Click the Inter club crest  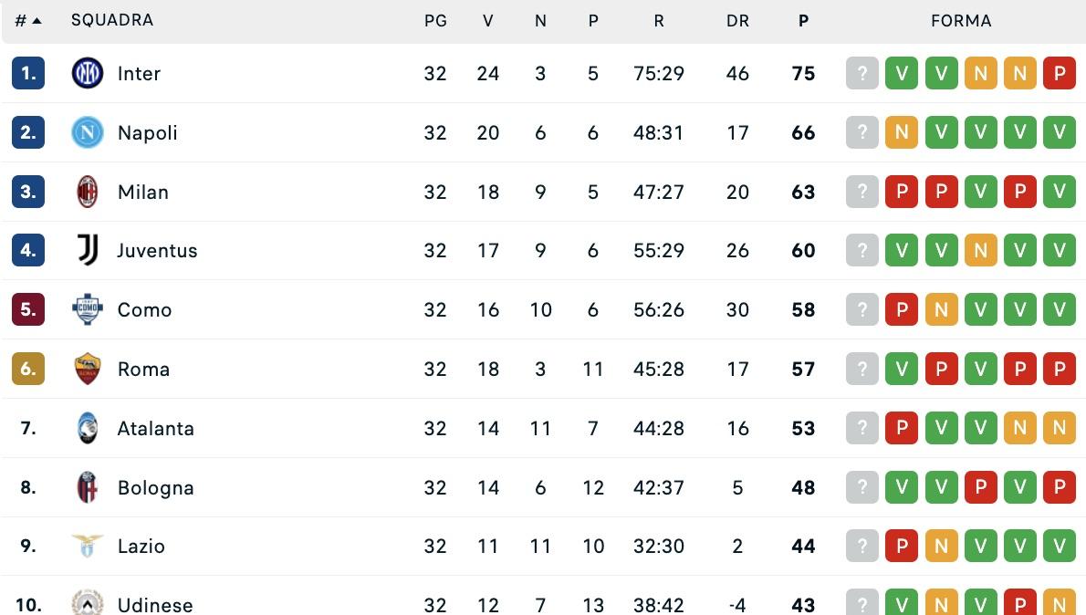(87, 73)
